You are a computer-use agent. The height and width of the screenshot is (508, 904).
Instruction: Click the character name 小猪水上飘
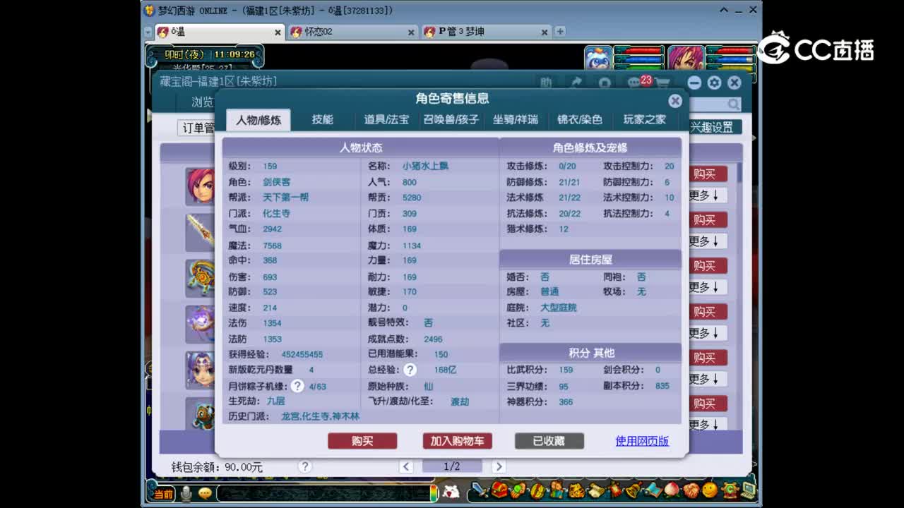[425, 166]
